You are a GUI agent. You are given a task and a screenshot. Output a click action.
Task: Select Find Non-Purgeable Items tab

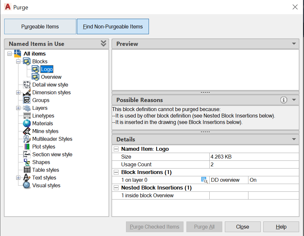tap(113, 26)
